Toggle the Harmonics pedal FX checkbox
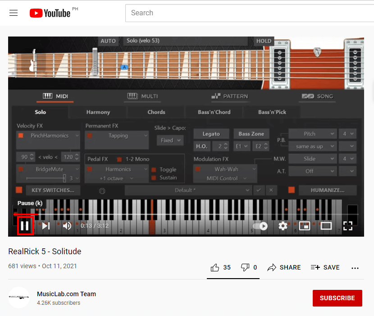This screenshot has width=374, height=316. pos(90,169)
